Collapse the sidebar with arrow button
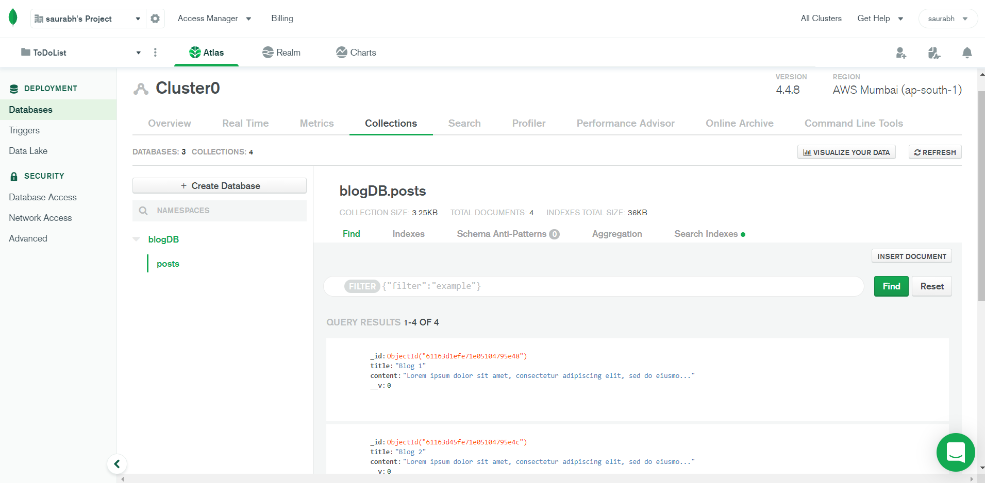This screenshot has width=985, height=483. (117, 464)
